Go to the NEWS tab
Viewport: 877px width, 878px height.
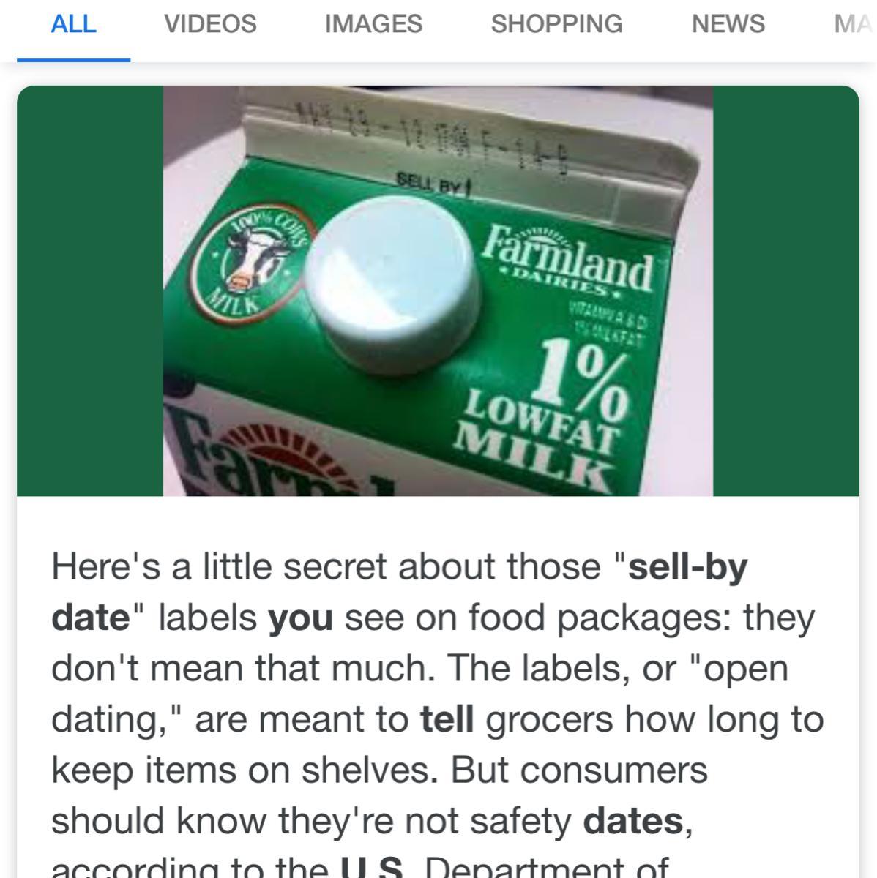tap(728, 23)
